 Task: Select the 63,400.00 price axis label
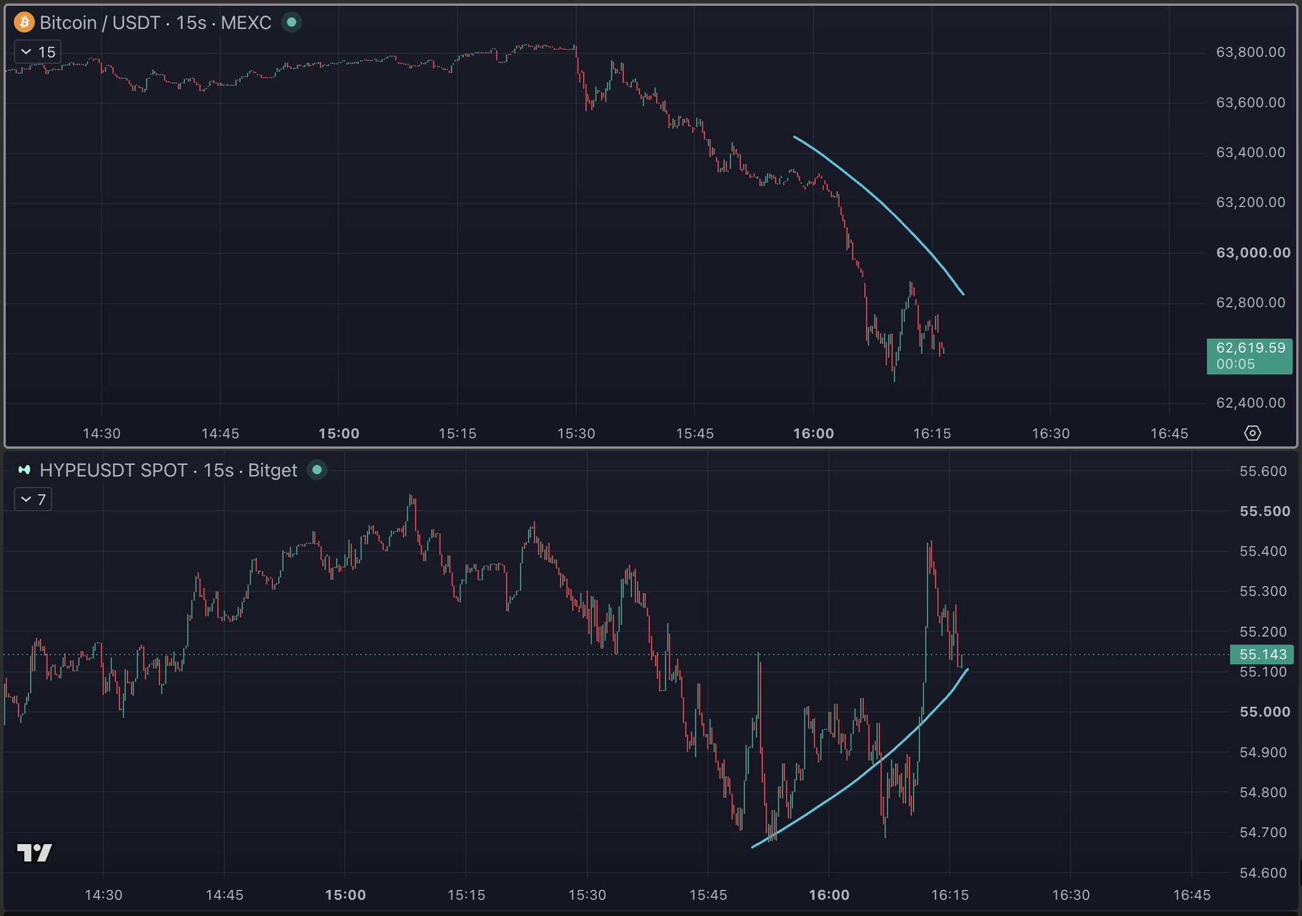(x=1251, y=153)
